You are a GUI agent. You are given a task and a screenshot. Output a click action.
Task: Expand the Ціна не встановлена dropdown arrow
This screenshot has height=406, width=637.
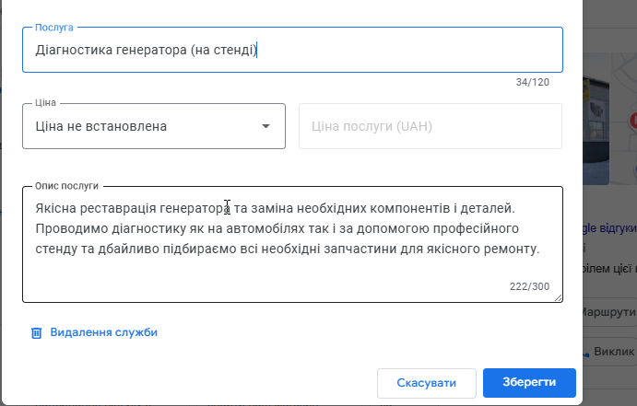coord(265,126)
